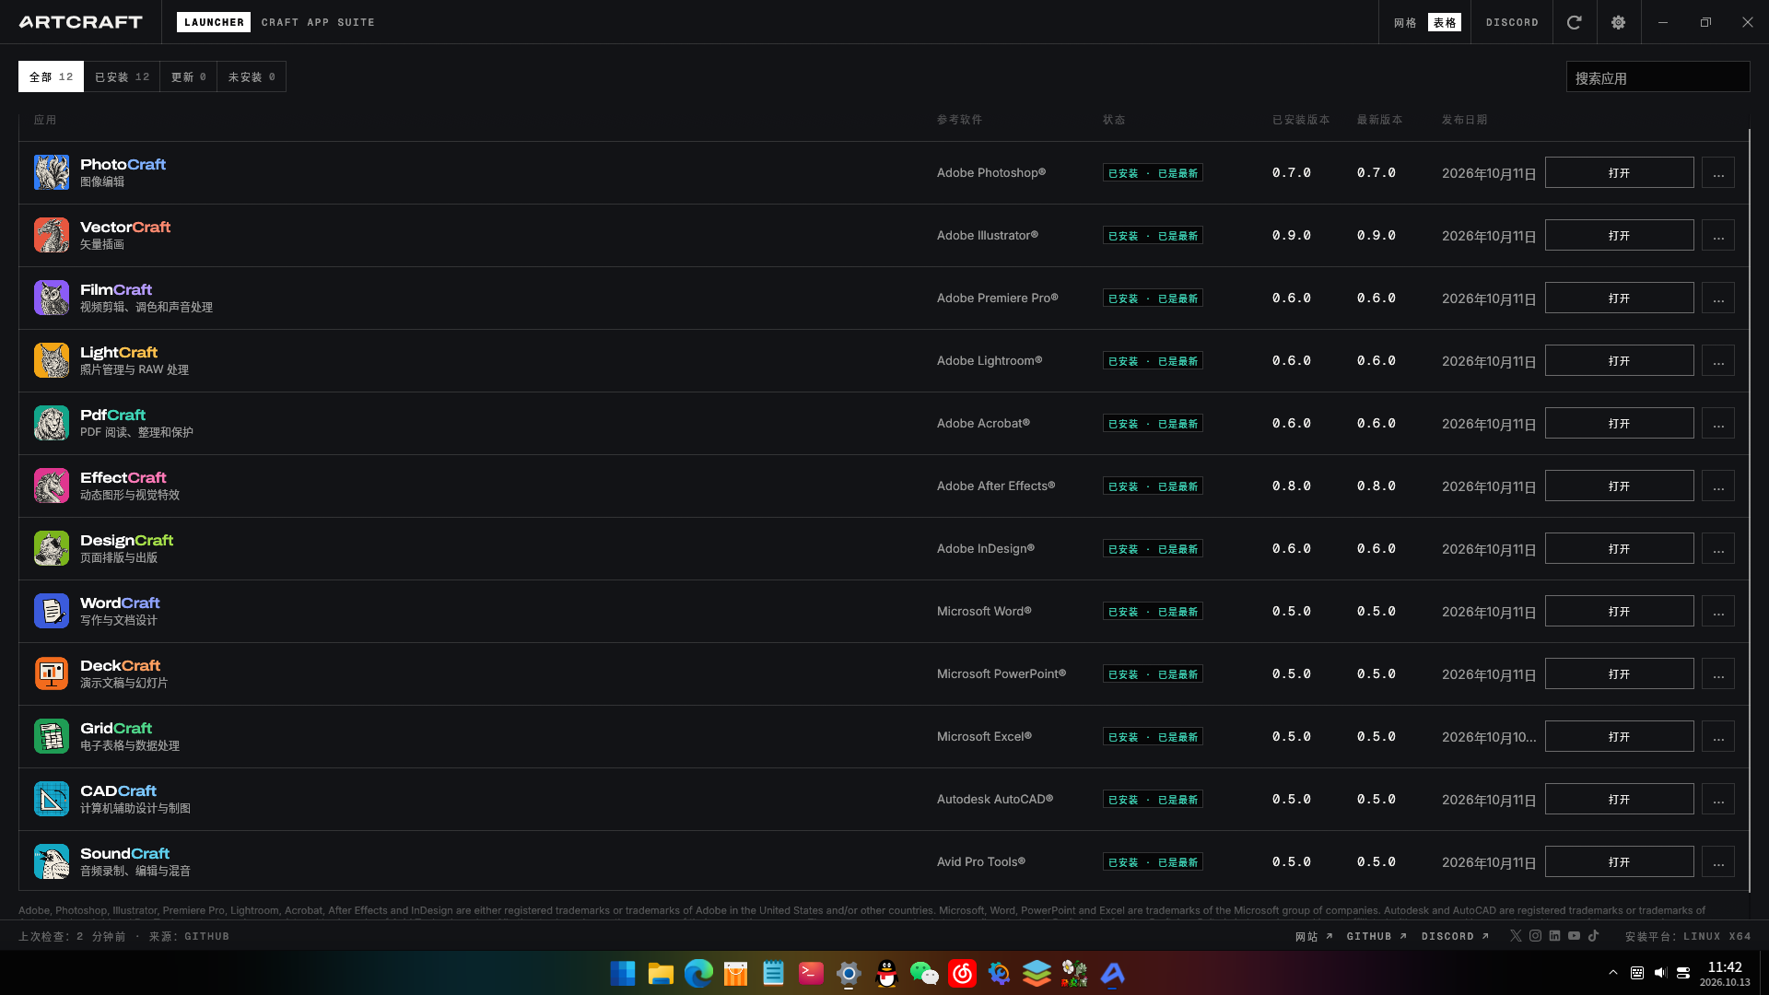Click the PhotoCraft app icon

(x=52, y=172)
